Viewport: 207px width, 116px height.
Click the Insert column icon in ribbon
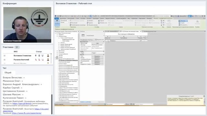click(x=88, y=21)
